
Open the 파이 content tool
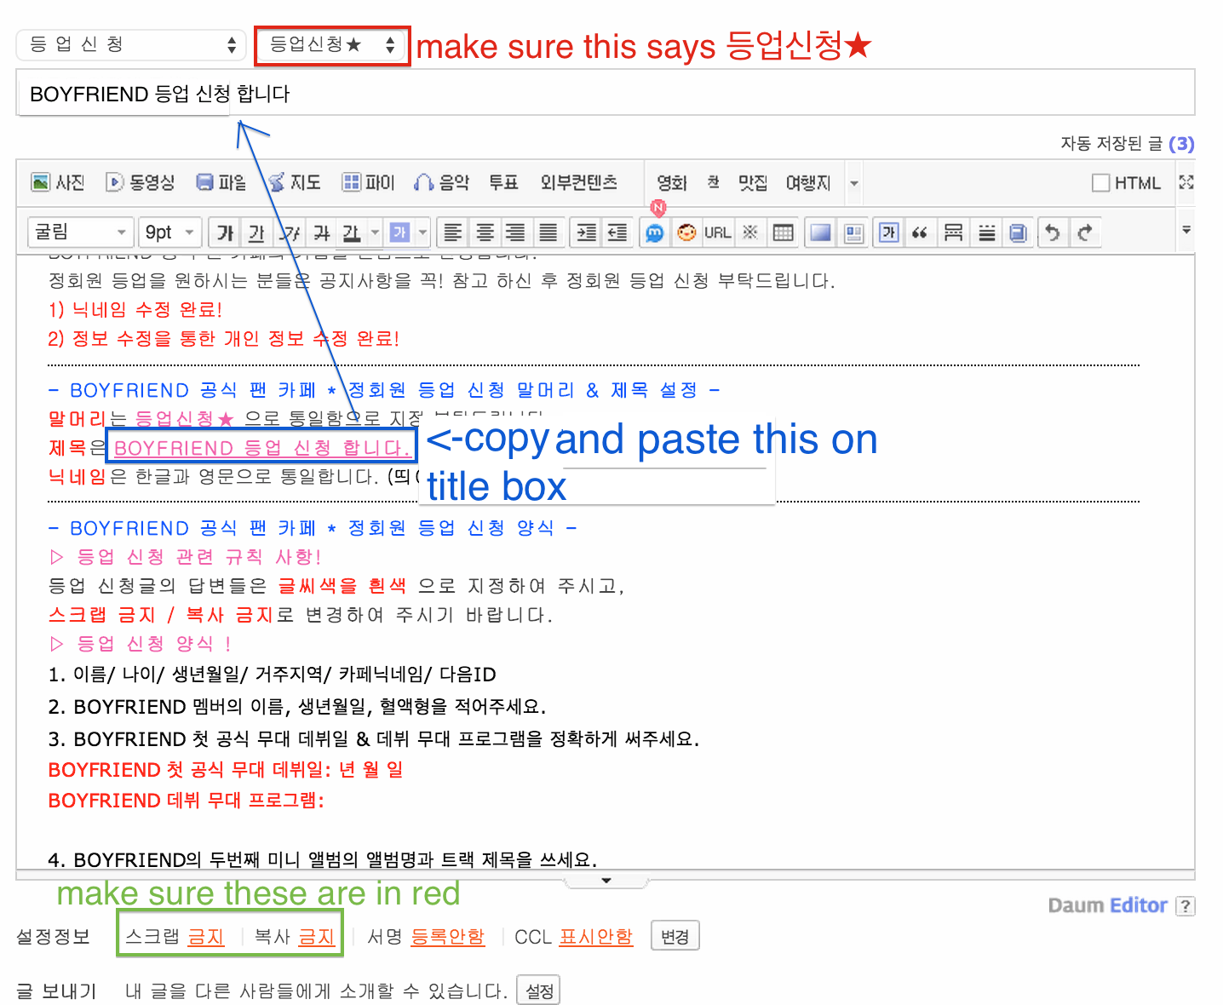368,182
